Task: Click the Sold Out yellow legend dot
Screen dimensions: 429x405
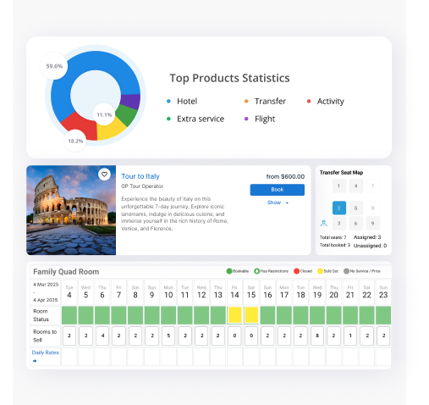Action: click(320, 271)
